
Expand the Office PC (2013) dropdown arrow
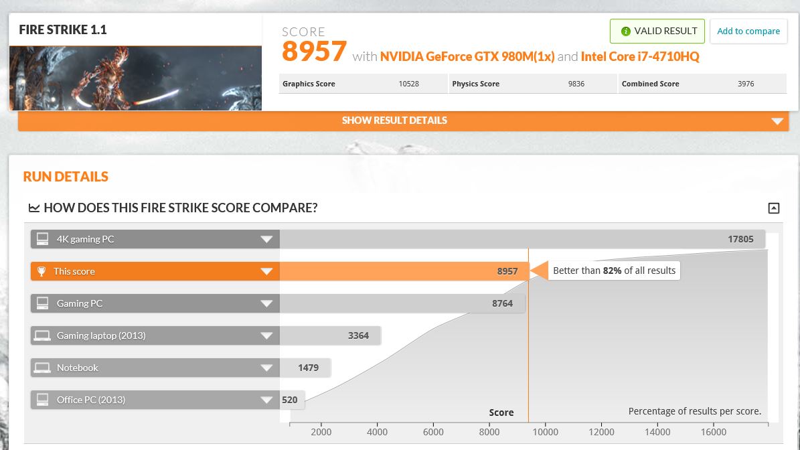point(266,400)
